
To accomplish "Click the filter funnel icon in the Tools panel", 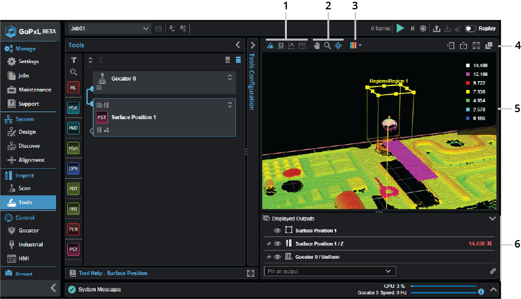I will 74,60.
